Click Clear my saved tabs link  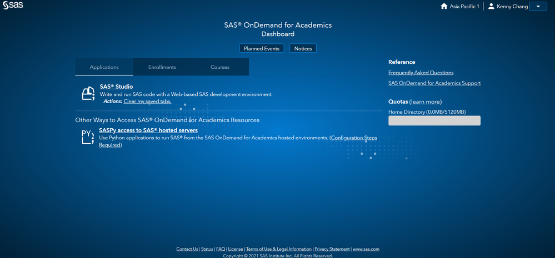tap(148, 102)
